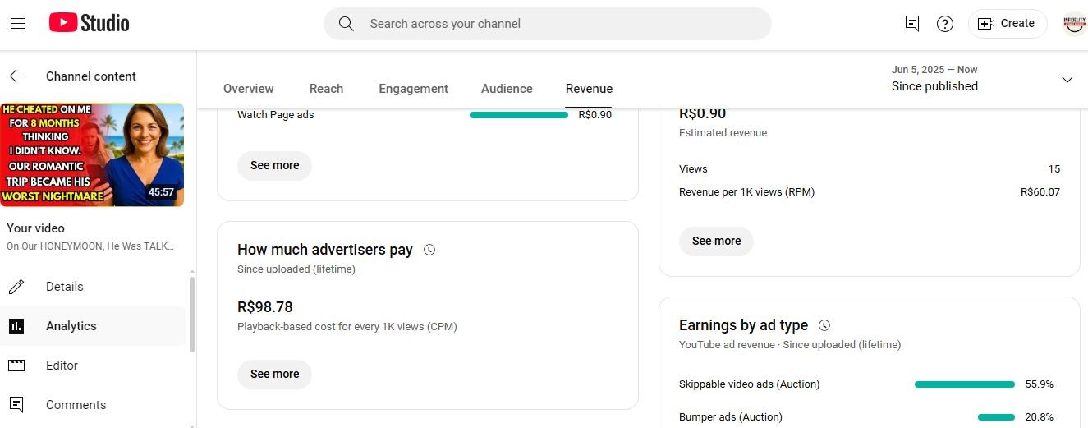Image resolution: width=1088 pixels, height=428 pixels.
Task: Click the YouTube Studio logo
Action: pyautogui.click(x=89, y=23)
